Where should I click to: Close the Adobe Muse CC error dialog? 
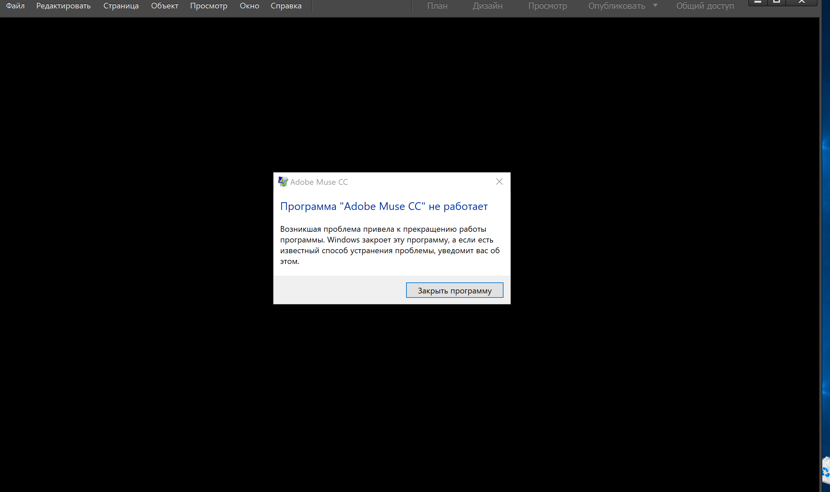click(x=499, y=181)
